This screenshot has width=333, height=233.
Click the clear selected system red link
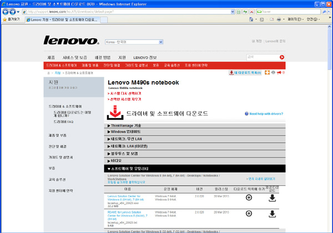click(x=124, y=99)
